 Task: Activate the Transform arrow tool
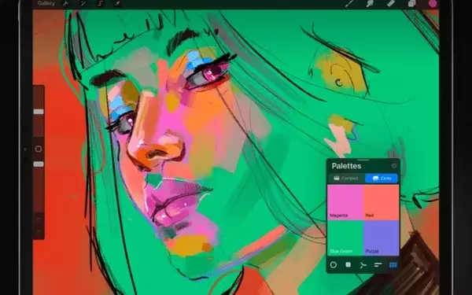[117, 3]
